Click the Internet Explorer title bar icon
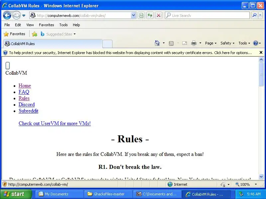Image resolution: width=266 pixels, height=199 pixels. click(x=5, y=6)
